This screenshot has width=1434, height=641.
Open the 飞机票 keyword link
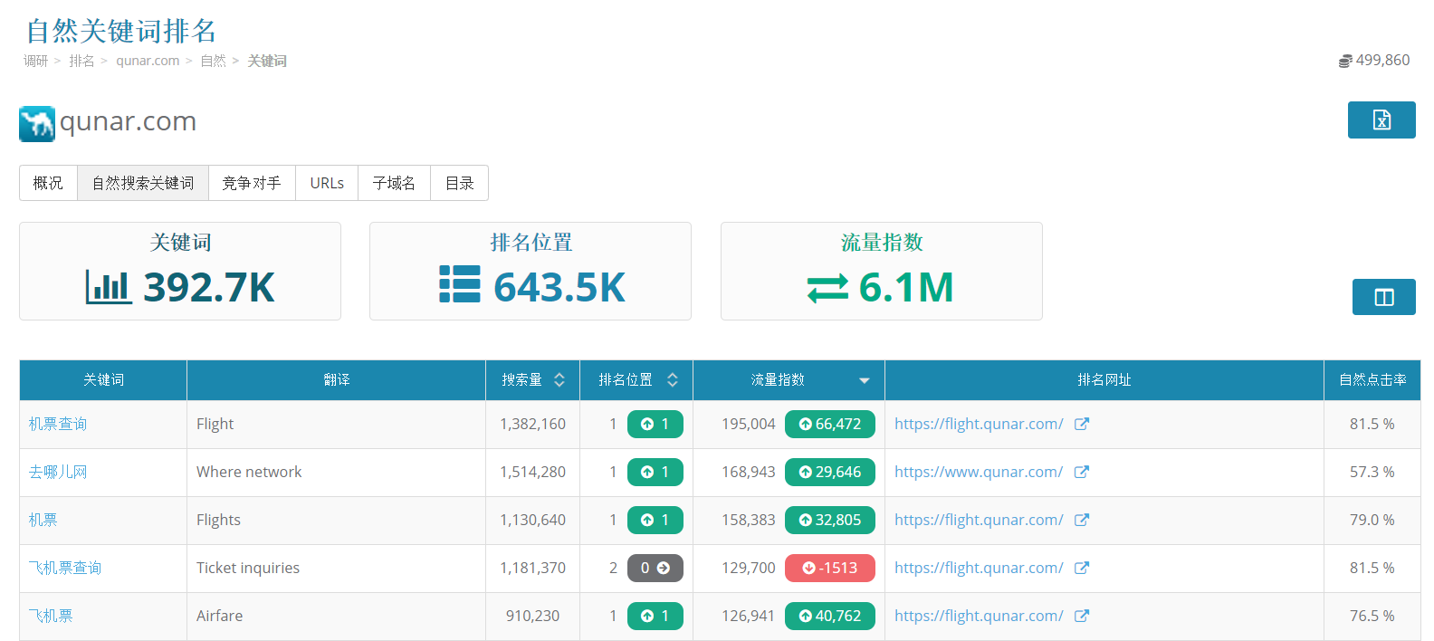51,616
